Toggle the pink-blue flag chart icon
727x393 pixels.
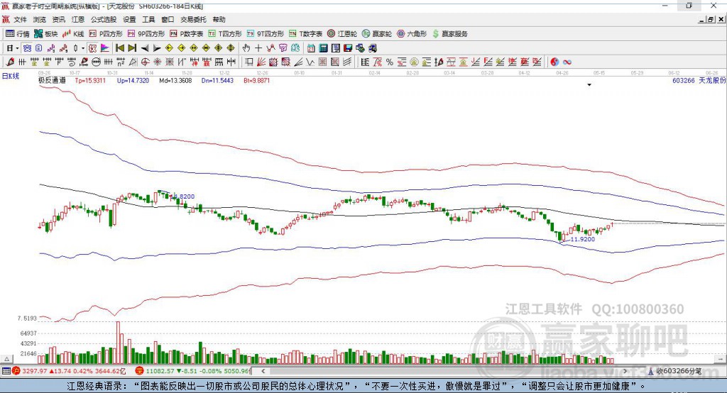click(x=105, y=48)
